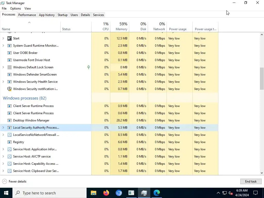Viewport: 264px width, 198px height.
Task: Expand the Windows Security Health Service row
Action: click(x=3, y=82)
